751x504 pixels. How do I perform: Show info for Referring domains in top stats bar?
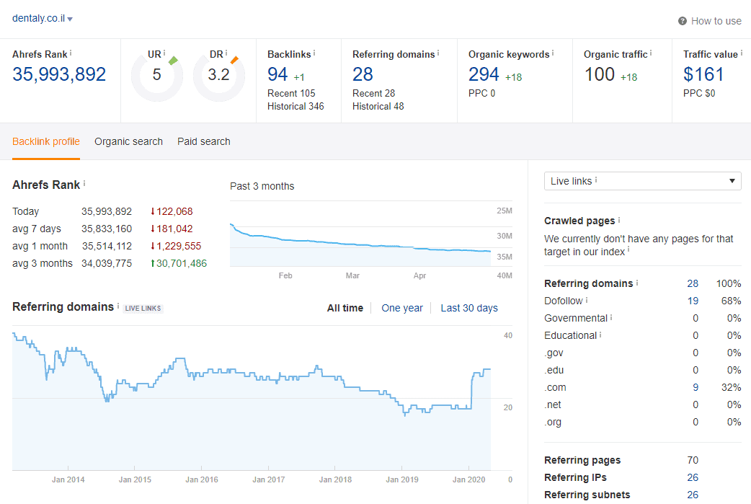point(438,53)
